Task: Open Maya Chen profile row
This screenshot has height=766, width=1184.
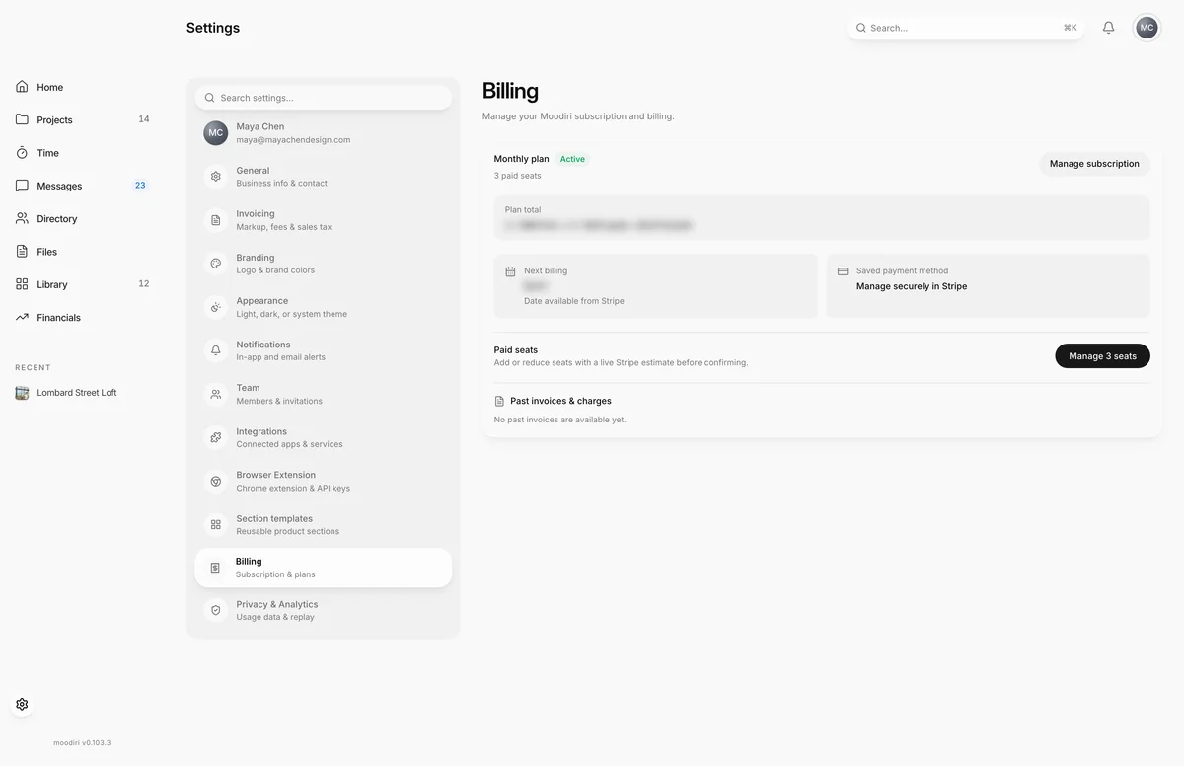Action: (x=324, y=133)
